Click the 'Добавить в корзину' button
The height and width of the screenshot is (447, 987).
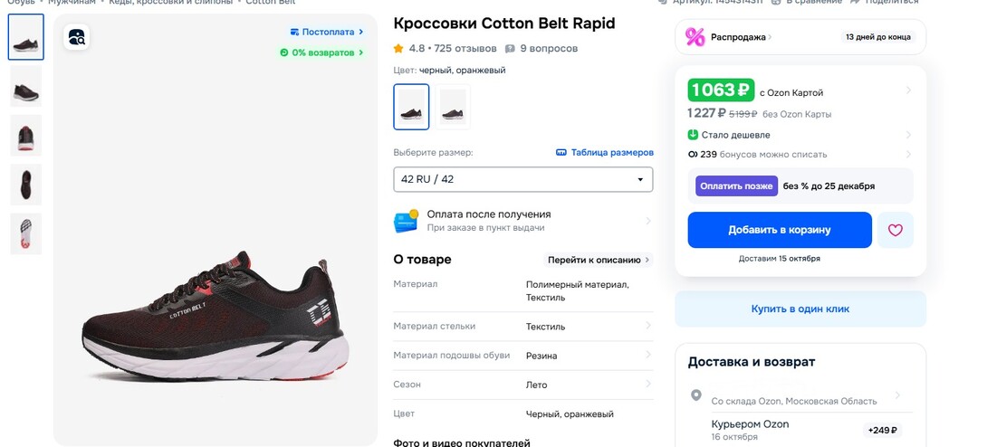pos(779,230)
